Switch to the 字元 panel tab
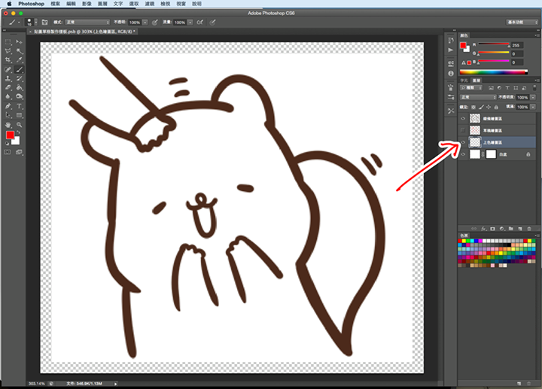This screenshot has height=389, width=542. (x=464, y=81)
